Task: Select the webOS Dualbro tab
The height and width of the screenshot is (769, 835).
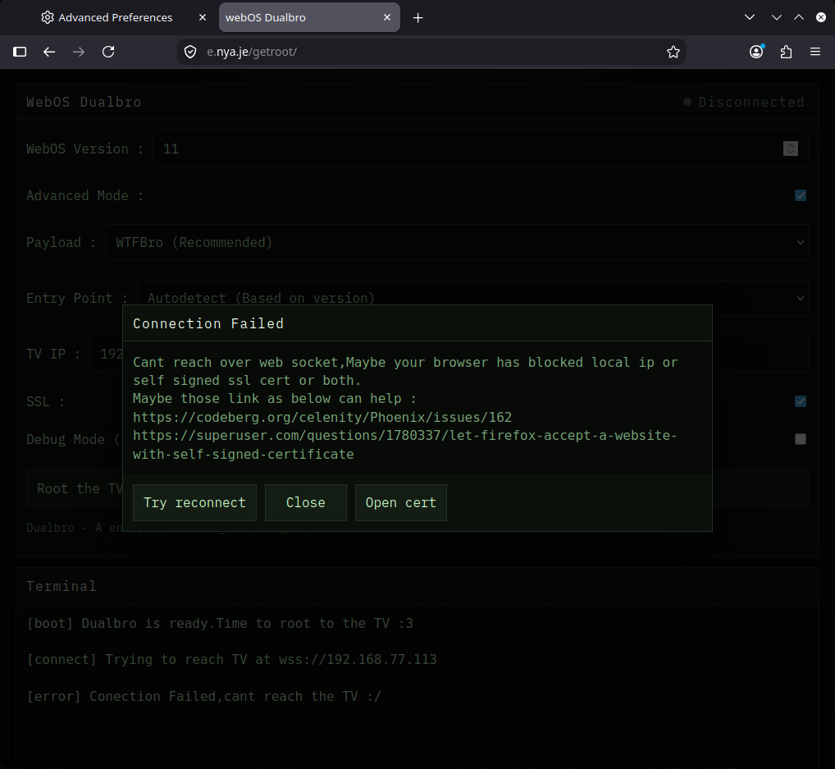Action: coord(309,17)
